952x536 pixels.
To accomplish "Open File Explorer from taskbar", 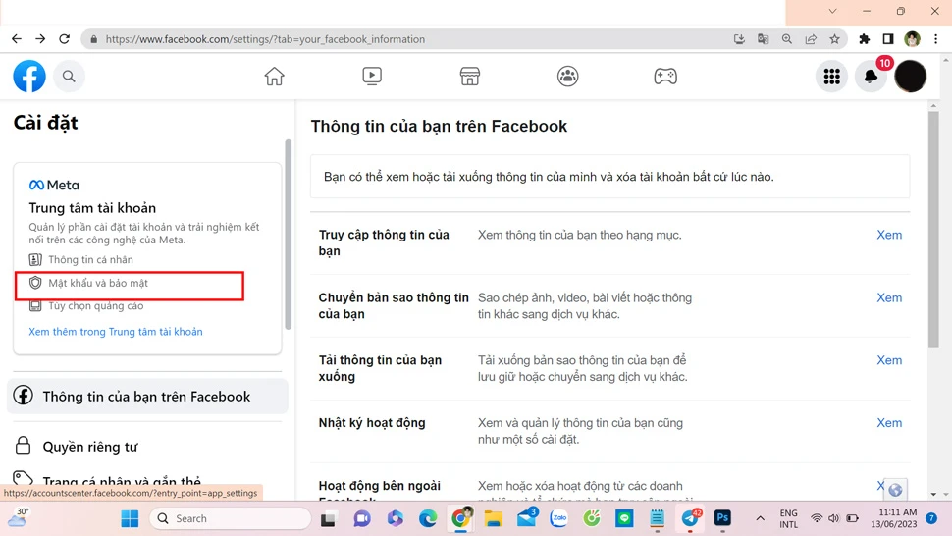I will click(493, 518).
